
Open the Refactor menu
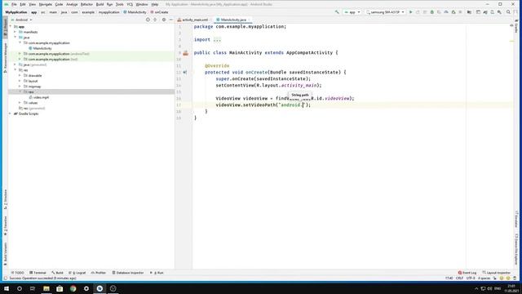click(86, 4)
